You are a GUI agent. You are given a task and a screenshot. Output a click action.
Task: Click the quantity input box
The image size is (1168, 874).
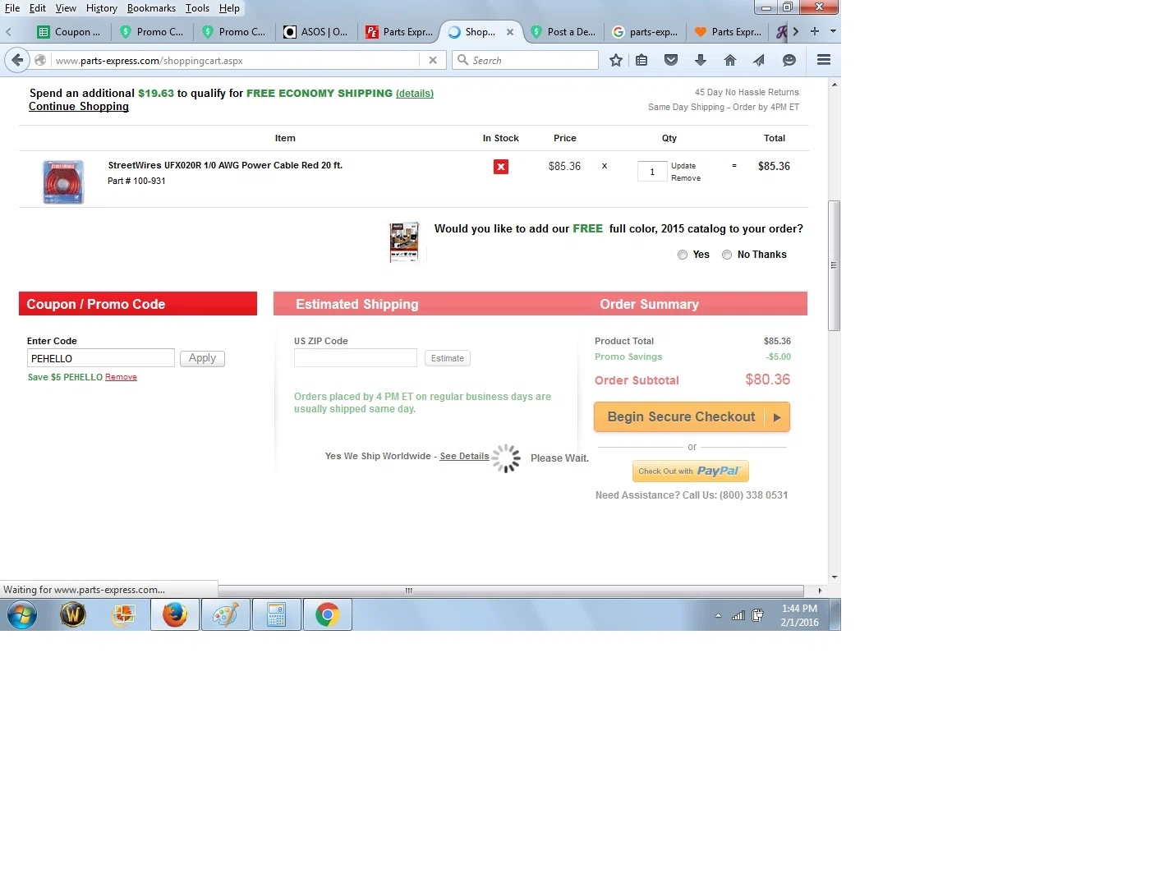pos(652,172)
